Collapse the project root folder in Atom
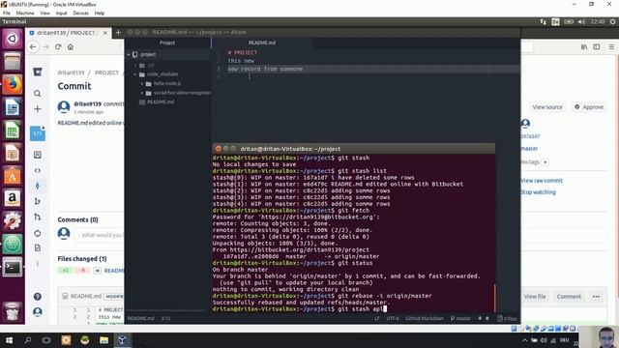619x348 pixels. tap(129, 54)
